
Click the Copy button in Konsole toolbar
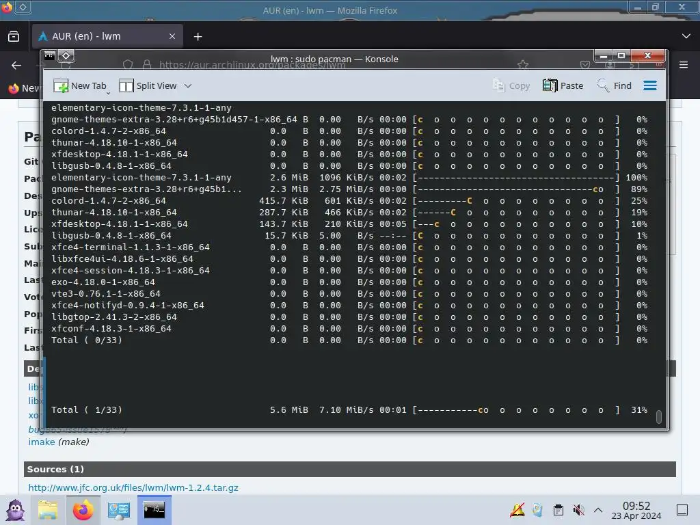pos(511,85)
